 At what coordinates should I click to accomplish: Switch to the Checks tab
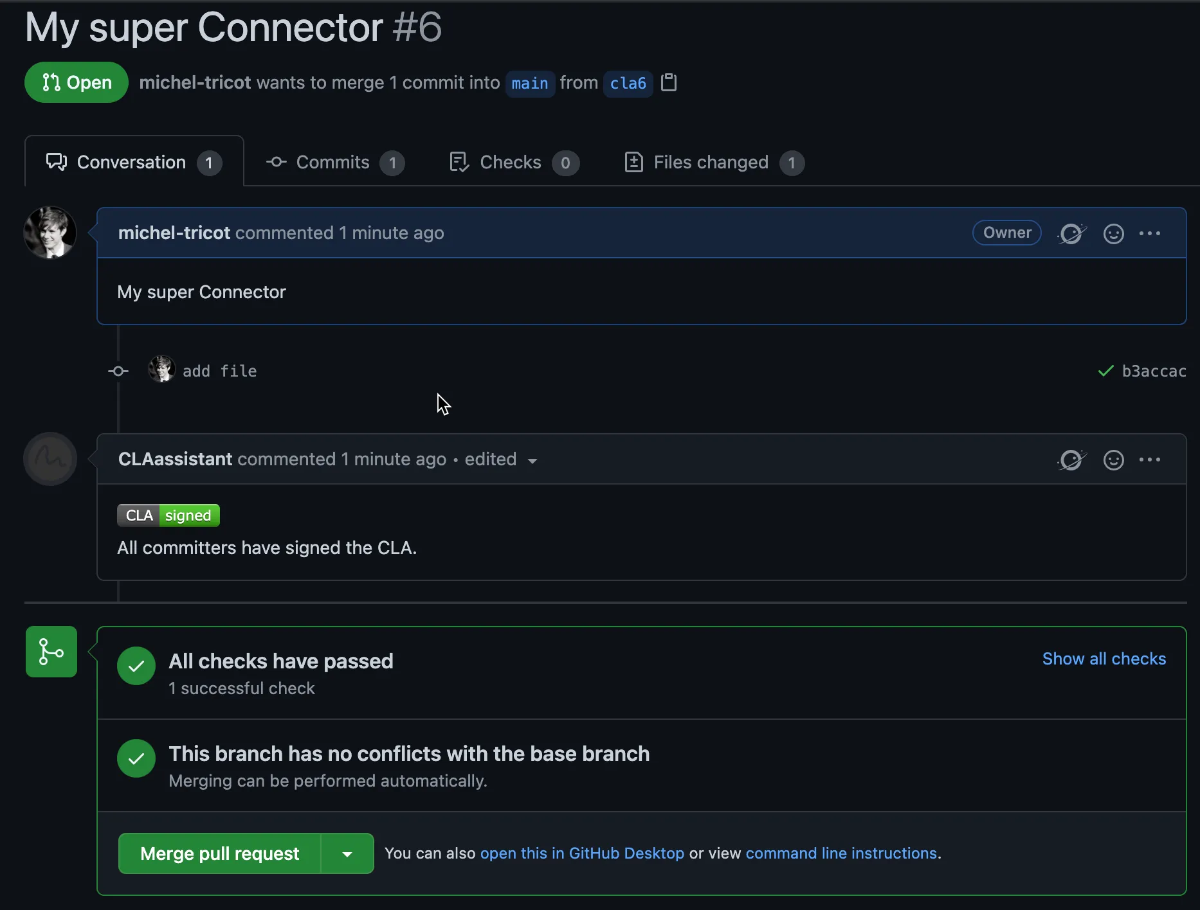coord(513,162)
